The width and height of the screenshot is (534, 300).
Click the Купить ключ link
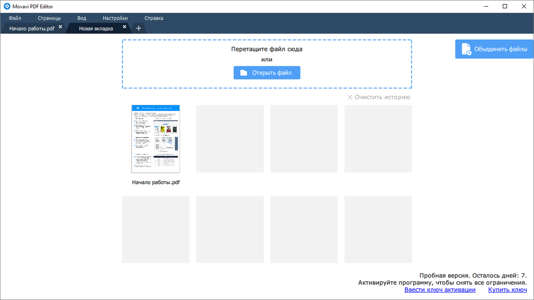[x=507, y=289]
